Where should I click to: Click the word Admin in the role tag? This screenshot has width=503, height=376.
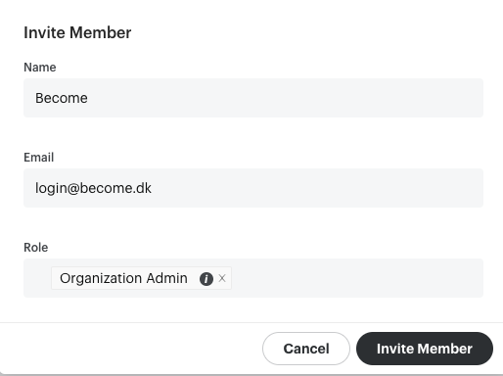pyautogui.click(x=166, y=278)
